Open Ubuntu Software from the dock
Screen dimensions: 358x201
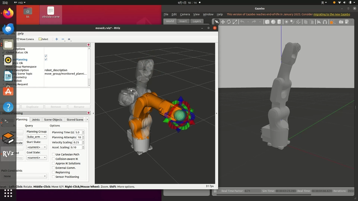(8, 91)
